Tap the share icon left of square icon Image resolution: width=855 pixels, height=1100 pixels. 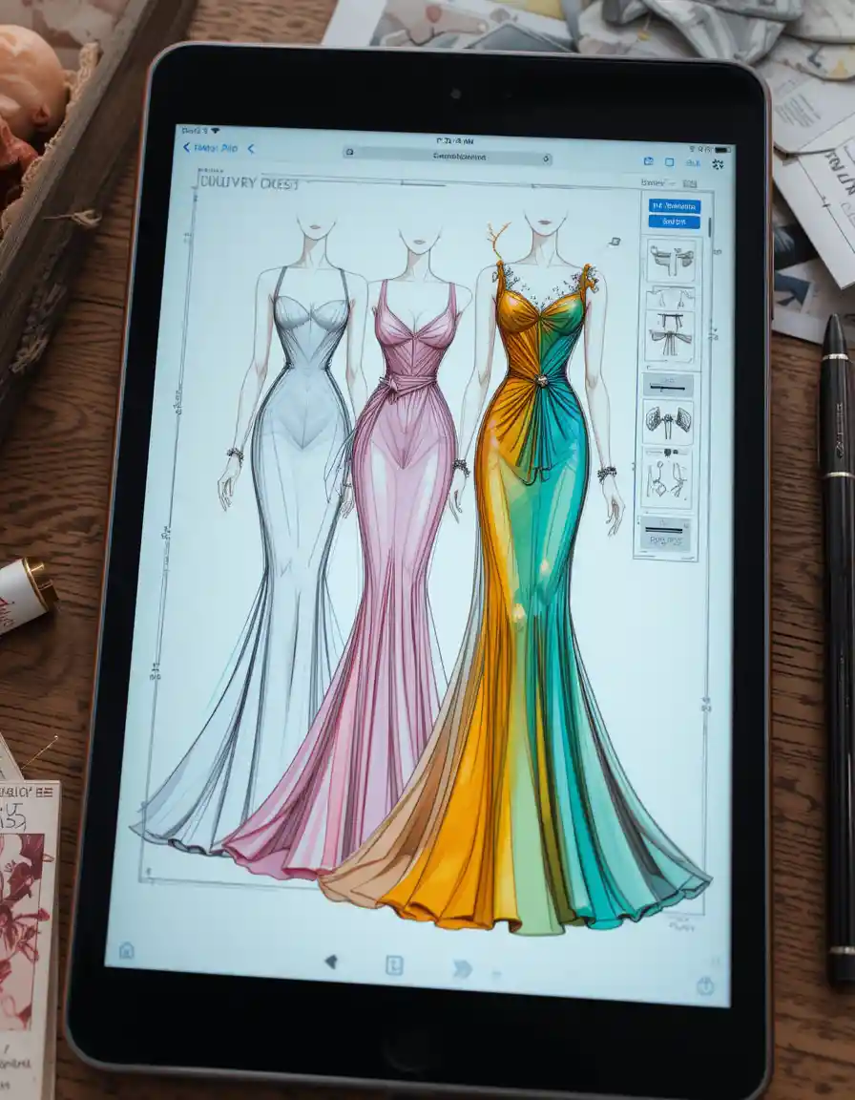[x=648, y=161]
